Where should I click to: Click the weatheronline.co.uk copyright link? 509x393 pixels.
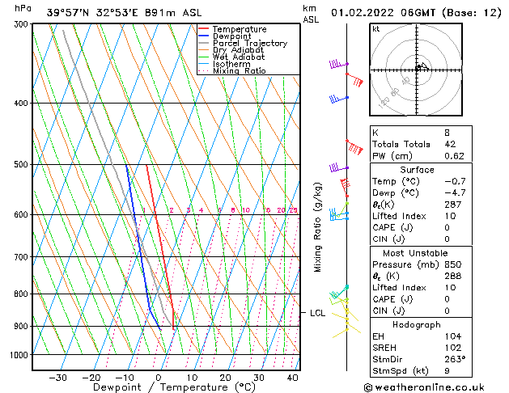pos(424,387)
